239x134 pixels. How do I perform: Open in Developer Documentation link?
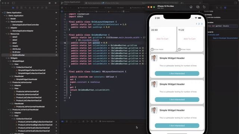tap(225, 38)
